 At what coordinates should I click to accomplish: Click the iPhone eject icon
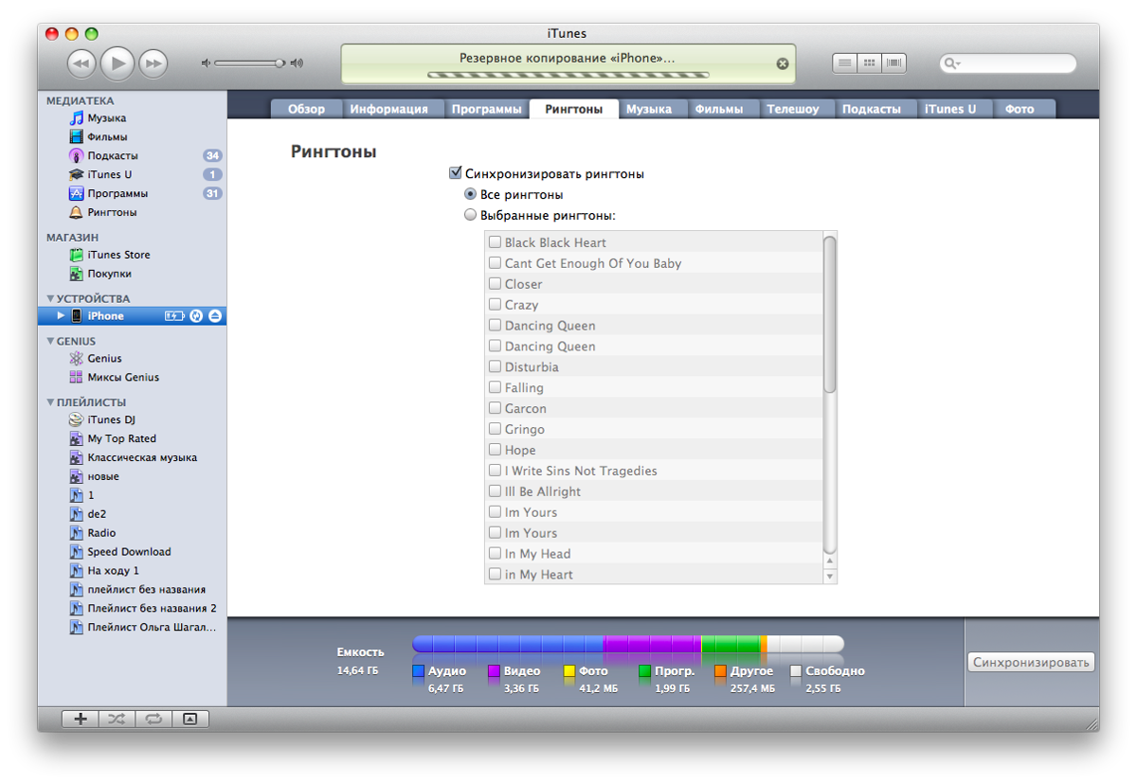[x=215, y=316]
